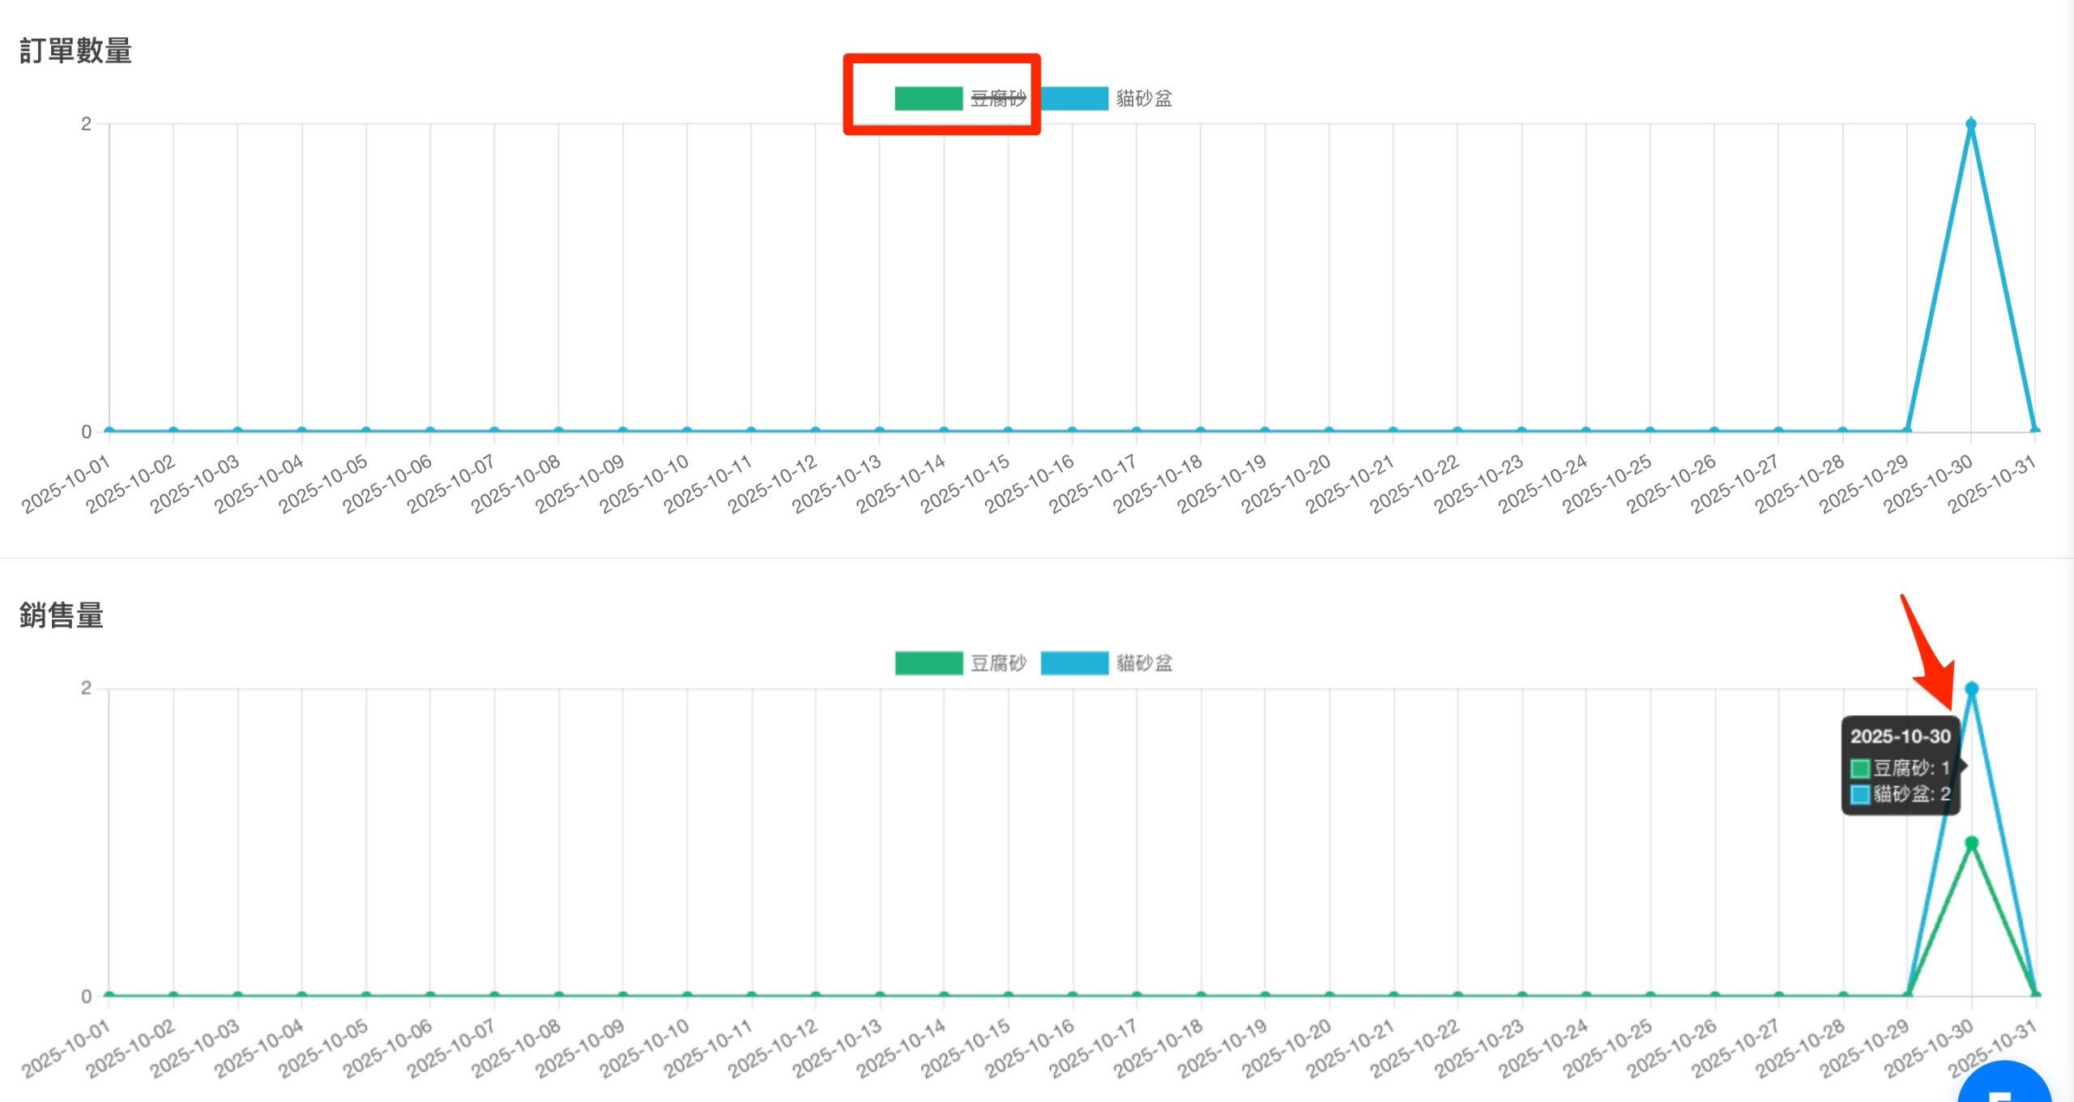Image resolution: width=2074 pixels, height=1102 pixels.
Task: Click 2025-10-29 data point in 訂單數量 chart
Action: pos(1907,432)
